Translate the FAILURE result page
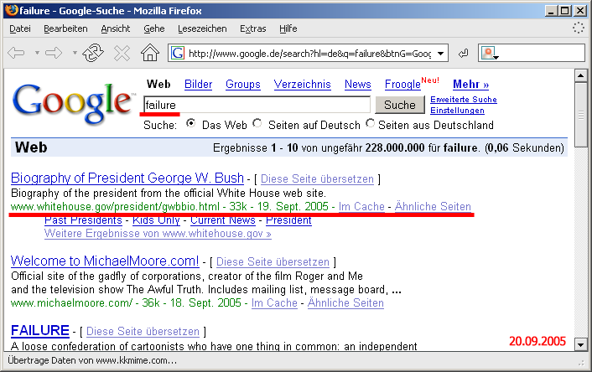Screen dimensions: 592x372 [x=143, y=331]
